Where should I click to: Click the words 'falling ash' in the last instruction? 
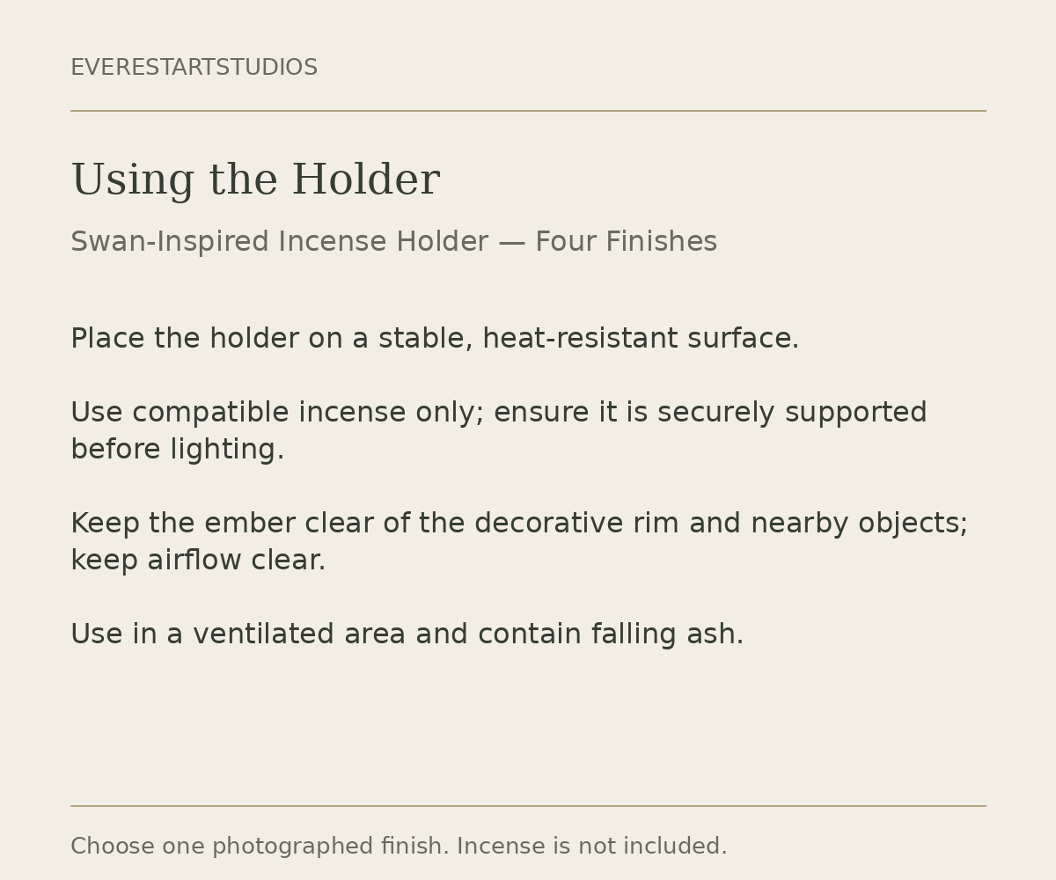pyautogui.click(x=664, y=634)
